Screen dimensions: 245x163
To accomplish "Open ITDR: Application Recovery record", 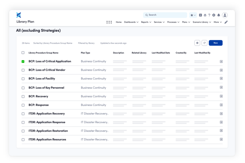I will (x=47, y=113).
